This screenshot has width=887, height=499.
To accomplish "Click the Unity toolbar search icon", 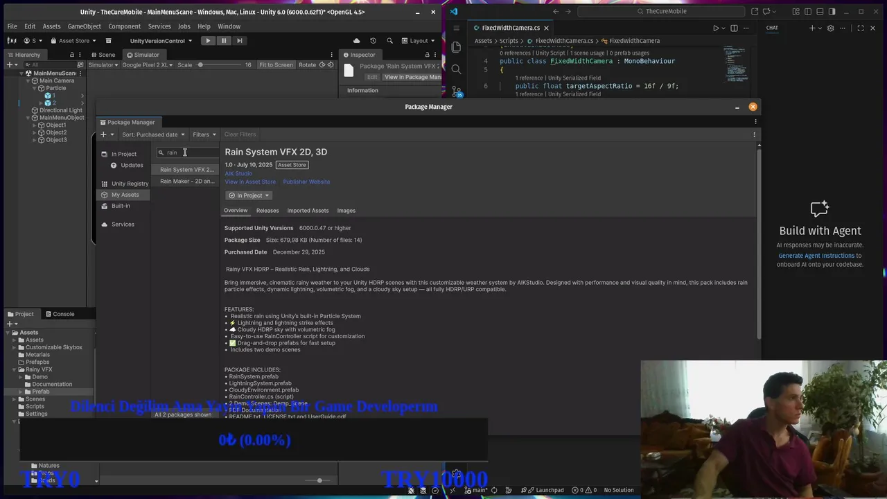I will coord(389,41).
